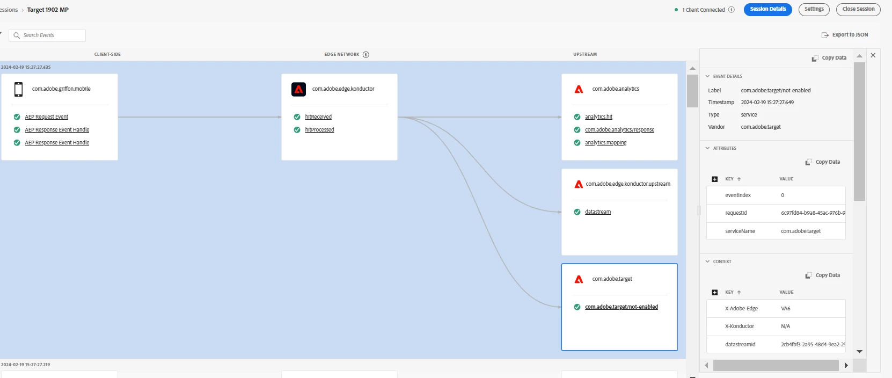This screenshot has height=378, width=892.
Task: Click the X-Adobe-Edge context row
Action: point(776,309)
